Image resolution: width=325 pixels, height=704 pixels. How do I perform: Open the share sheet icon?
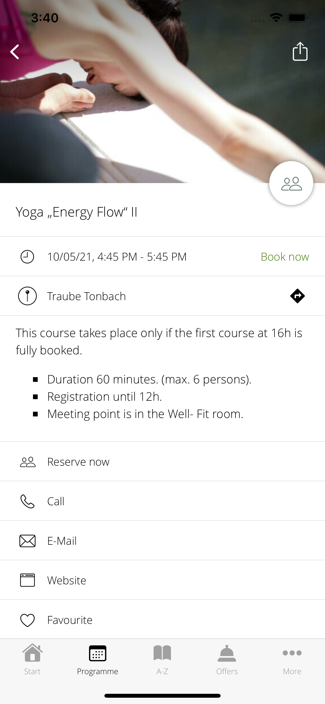point(300,51)
